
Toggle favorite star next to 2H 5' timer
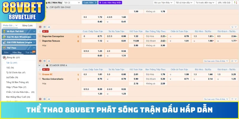(x=40, y=32)
